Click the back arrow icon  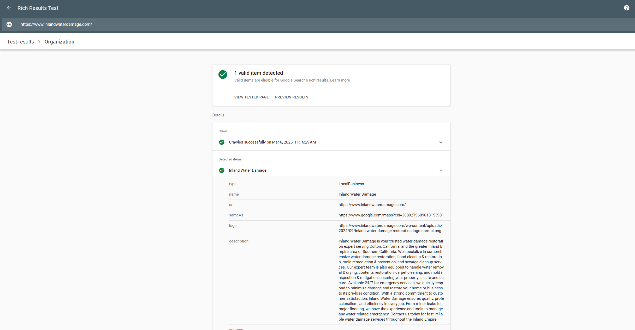pyautogui.click(x=9, y=8)
